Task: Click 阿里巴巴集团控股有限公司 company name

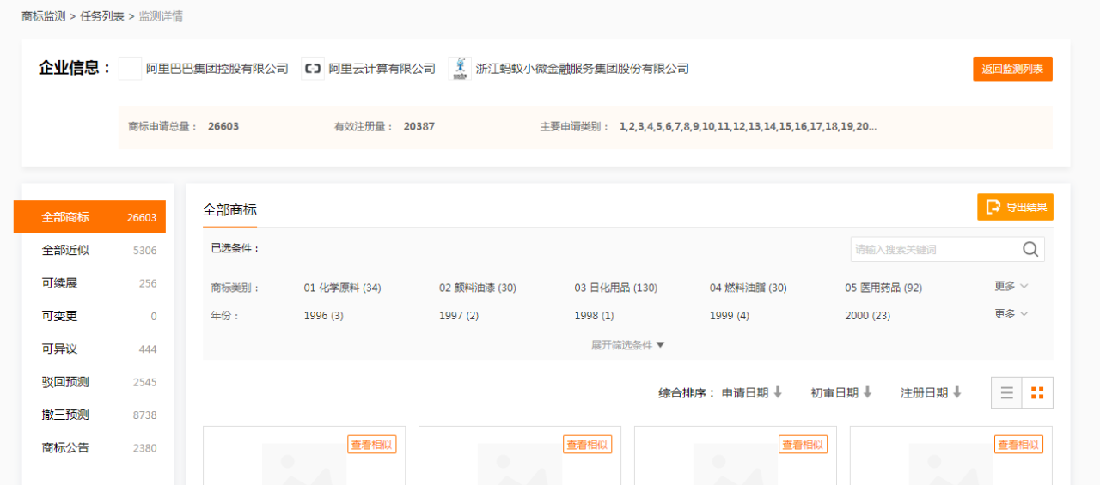Action: (217, 69)
